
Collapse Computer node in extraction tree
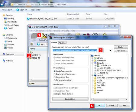pos(92,63)
